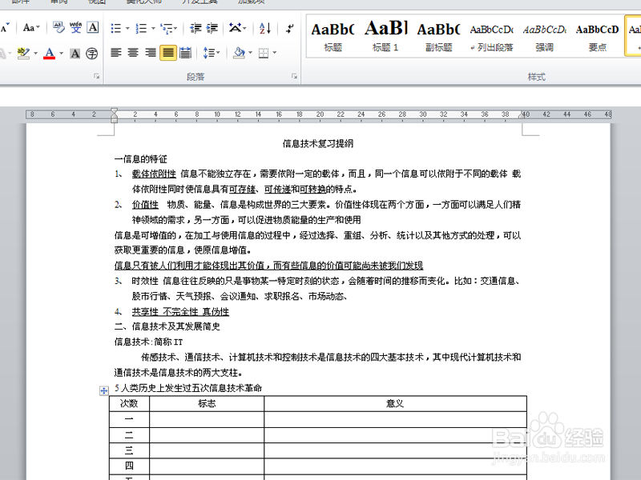Apply the 副标题 style
This screenshot has height=480, width=641.
tap(438, 37)
